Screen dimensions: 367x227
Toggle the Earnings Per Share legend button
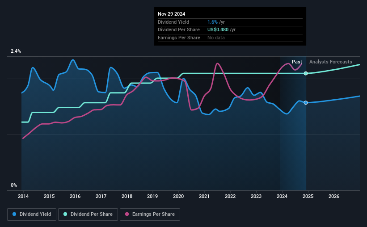click(x=150, y=214)
